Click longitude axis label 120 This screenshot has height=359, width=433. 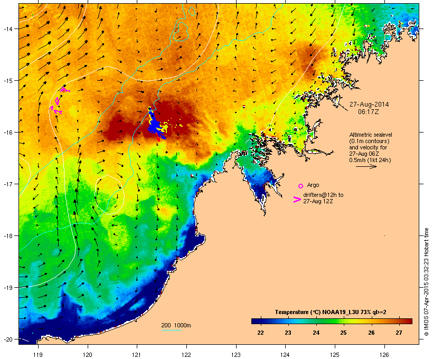(88, 355)
